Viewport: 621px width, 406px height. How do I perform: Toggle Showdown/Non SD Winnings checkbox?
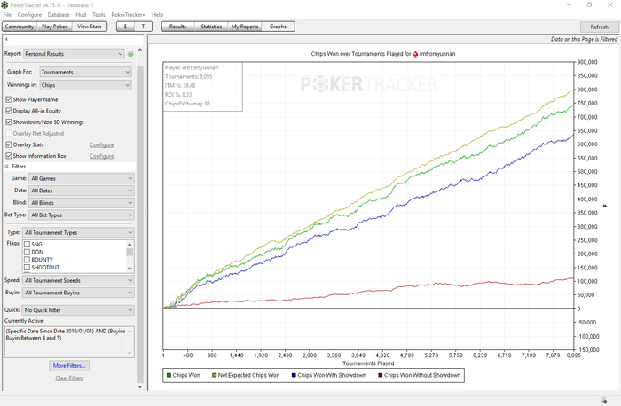click(x=9, y=121)
